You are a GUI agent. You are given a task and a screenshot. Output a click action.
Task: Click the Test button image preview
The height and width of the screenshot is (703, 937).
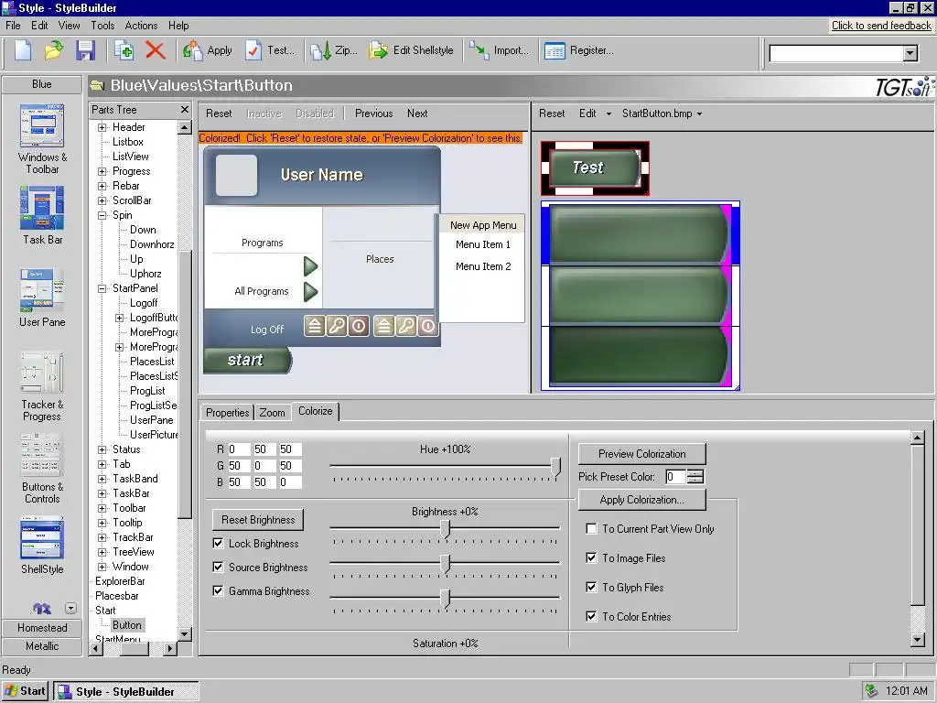coord(595,168)
